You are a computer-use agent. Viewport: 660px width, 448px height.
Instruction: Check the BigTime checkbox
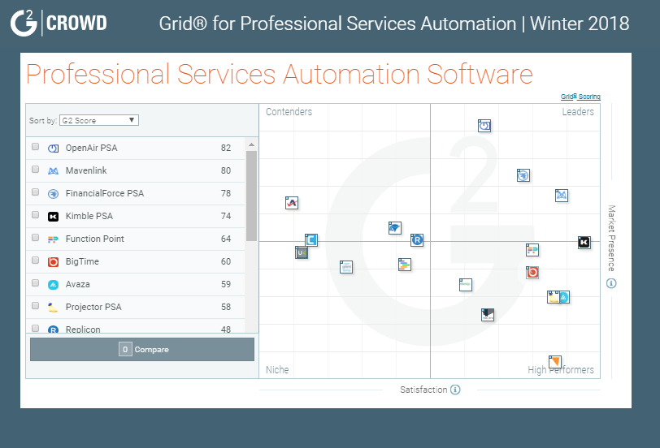pyautogui.click(x=36, y=261)
